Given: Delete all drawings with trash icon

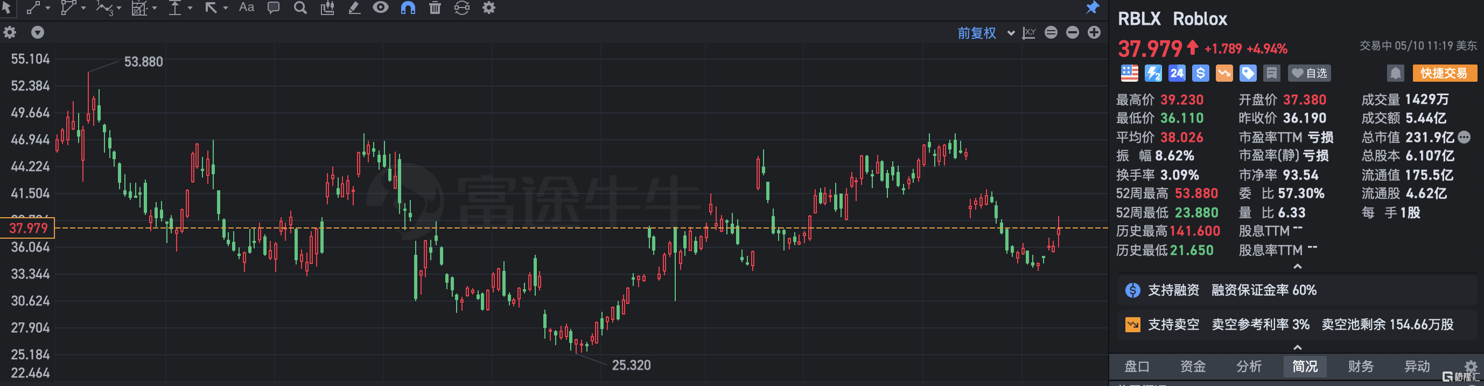Looking at the screenshot, I should click(435, 8).
